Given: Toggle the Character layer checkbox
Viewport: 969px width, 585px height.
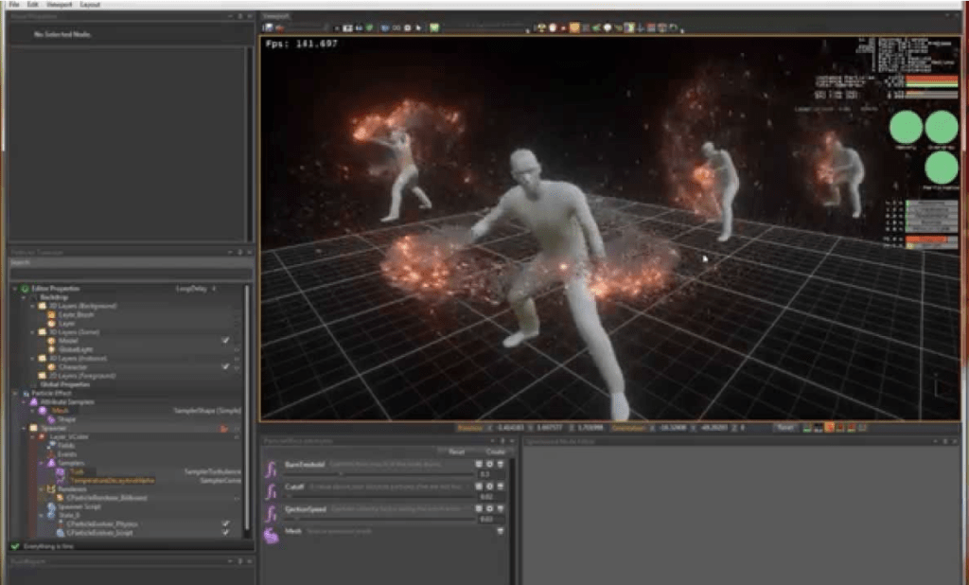Looking at the screenshot, I should point(225,366).
